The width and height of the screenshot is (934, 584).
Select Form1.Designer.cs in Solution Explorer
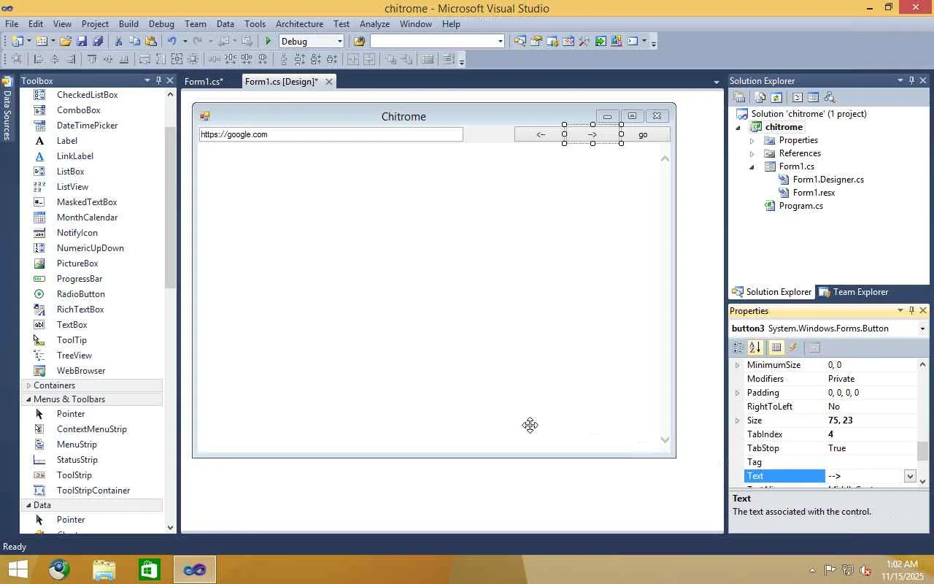click(828, 180)
